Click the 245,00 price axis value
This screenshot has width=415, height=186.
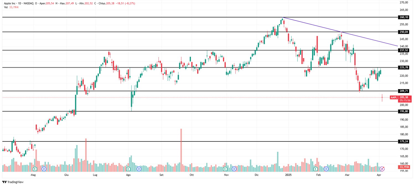[404, 39]
